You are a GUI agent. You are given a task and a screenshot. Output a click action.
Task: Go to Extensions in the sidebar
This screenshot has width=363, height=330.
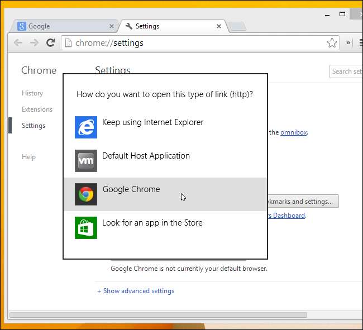37,109
